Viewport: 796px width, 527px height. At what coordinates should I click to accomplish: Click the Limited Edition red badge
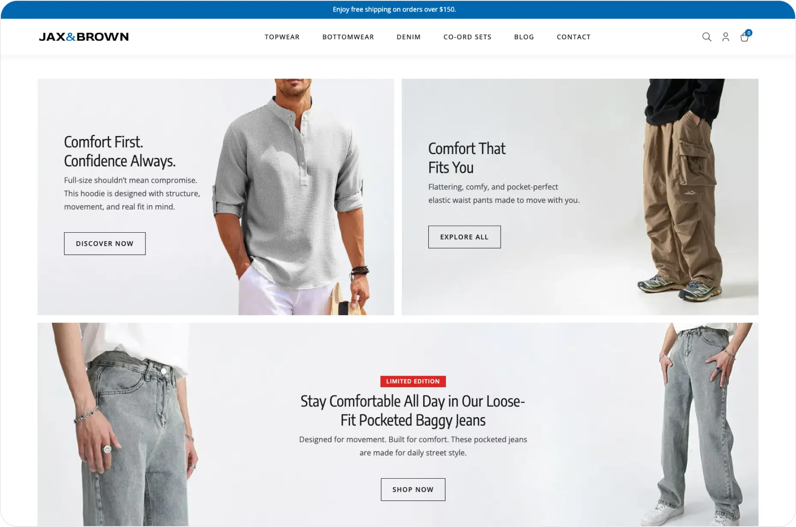click(x=413, y=381)
